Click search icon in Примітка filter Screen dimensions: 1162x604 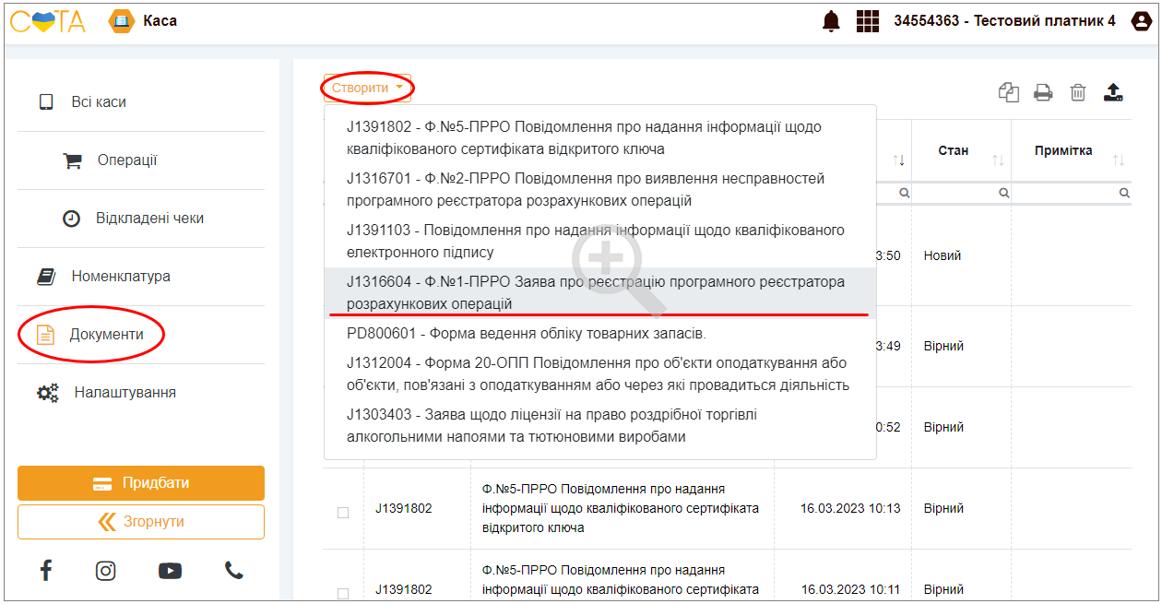(x=1124, y=193)
